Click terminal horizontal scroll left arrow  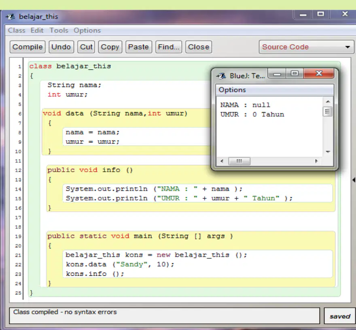pos(222,161)
